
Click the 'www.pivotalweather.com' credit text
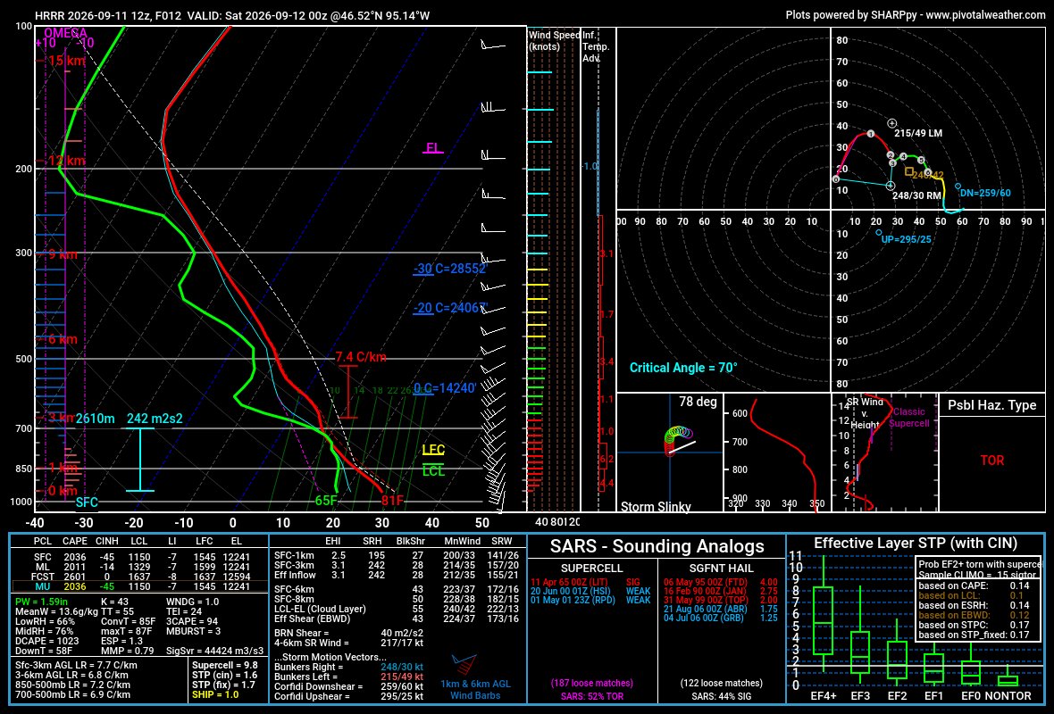tap(985, 14)
